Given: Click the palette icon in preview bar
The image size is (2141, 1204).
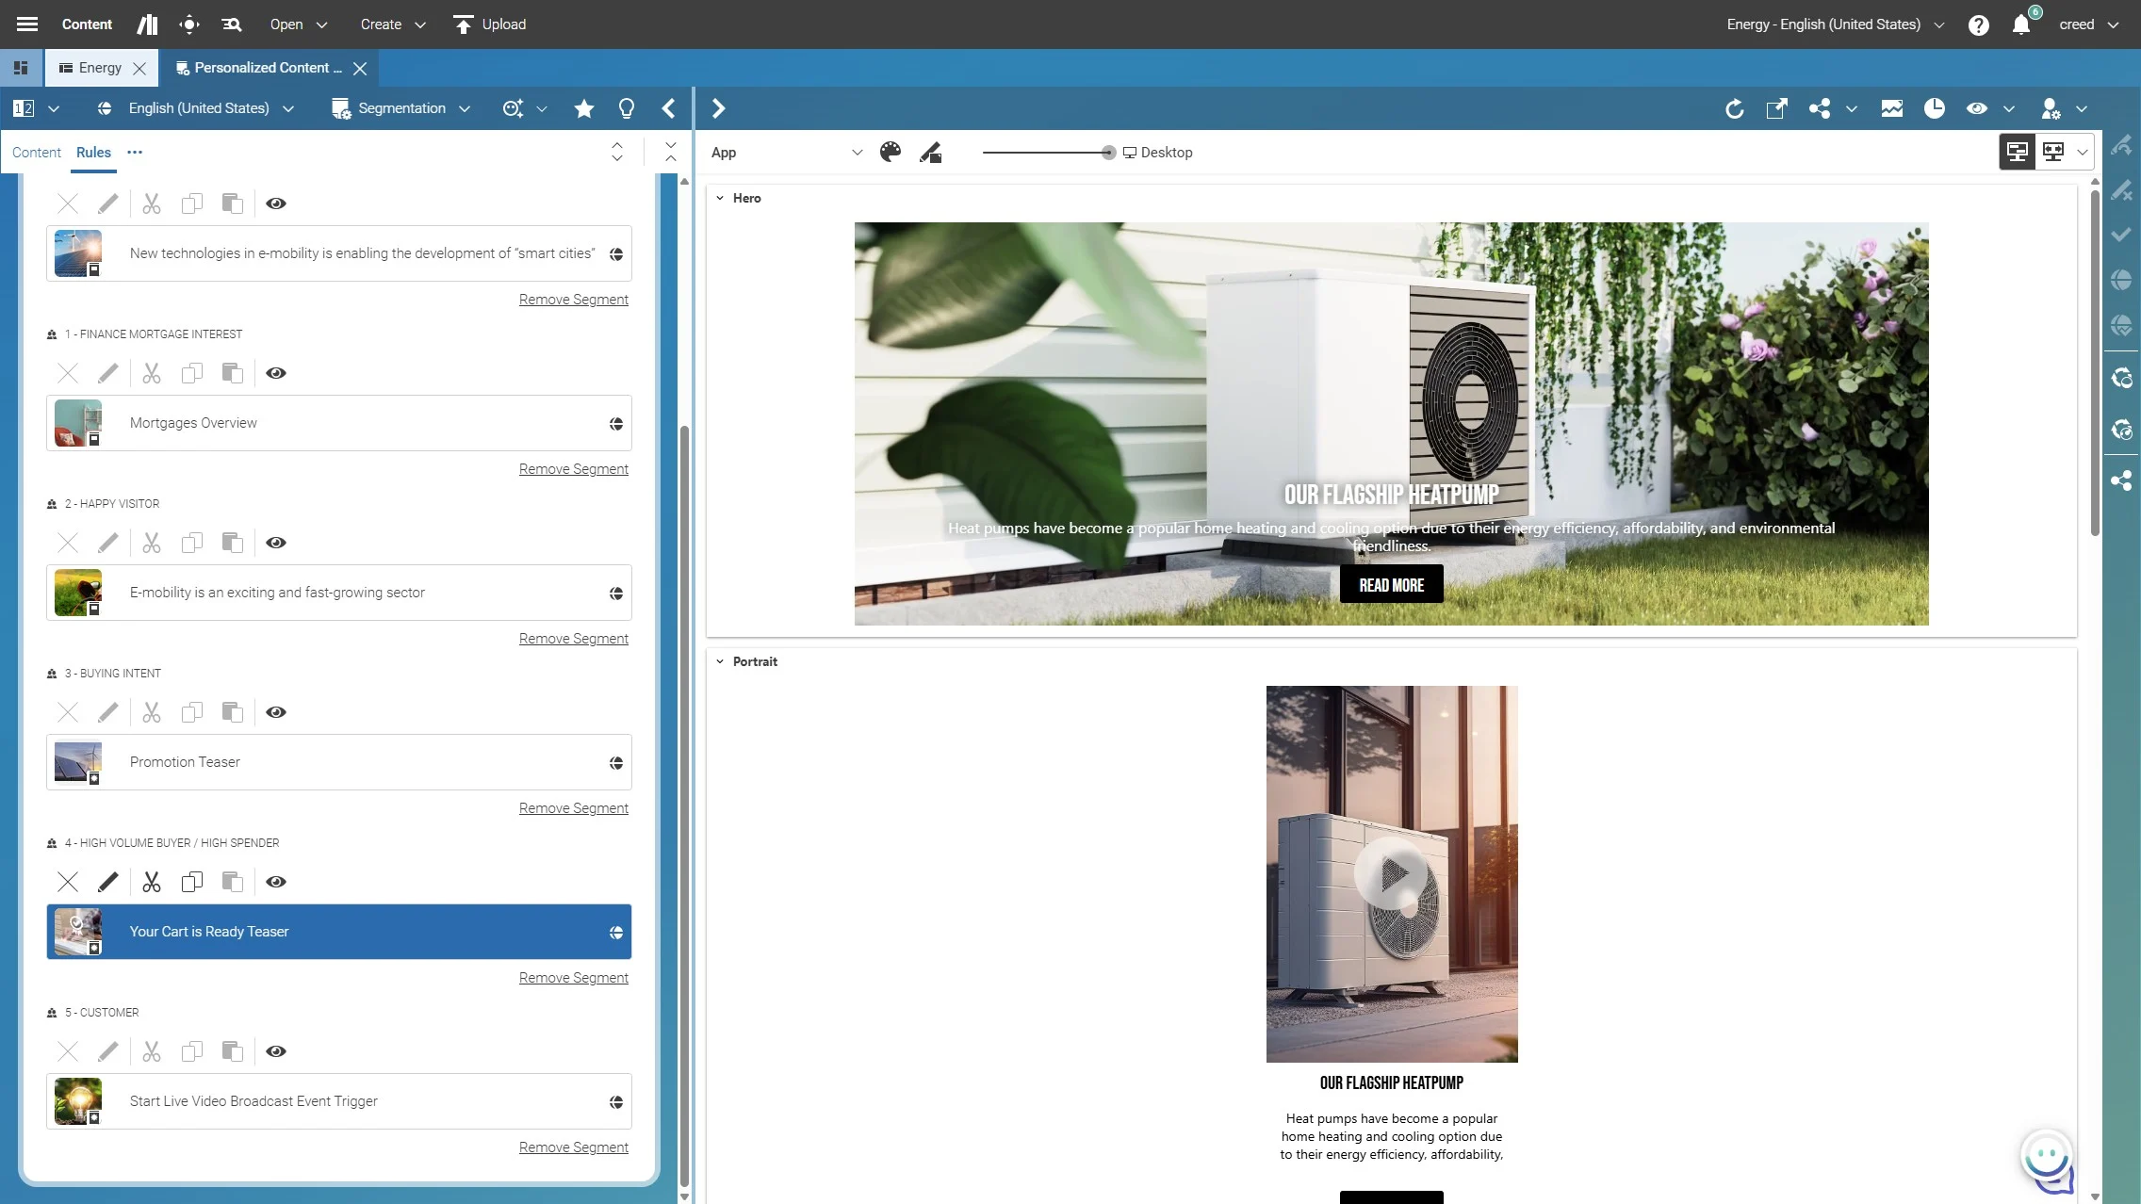Looking at the screenshot, I should [x=890, y=152].
